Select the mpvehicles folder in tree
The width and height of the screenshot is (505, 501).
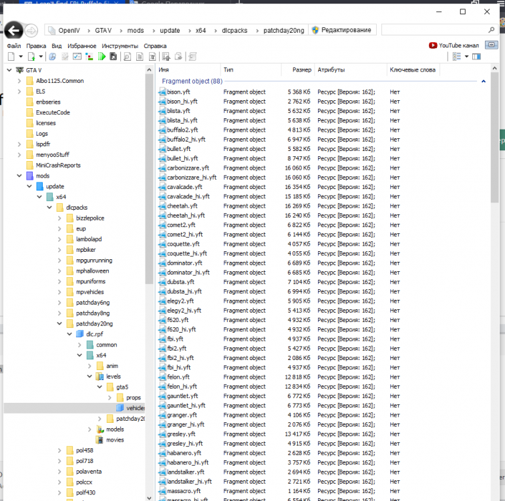(x=90, y=292)
